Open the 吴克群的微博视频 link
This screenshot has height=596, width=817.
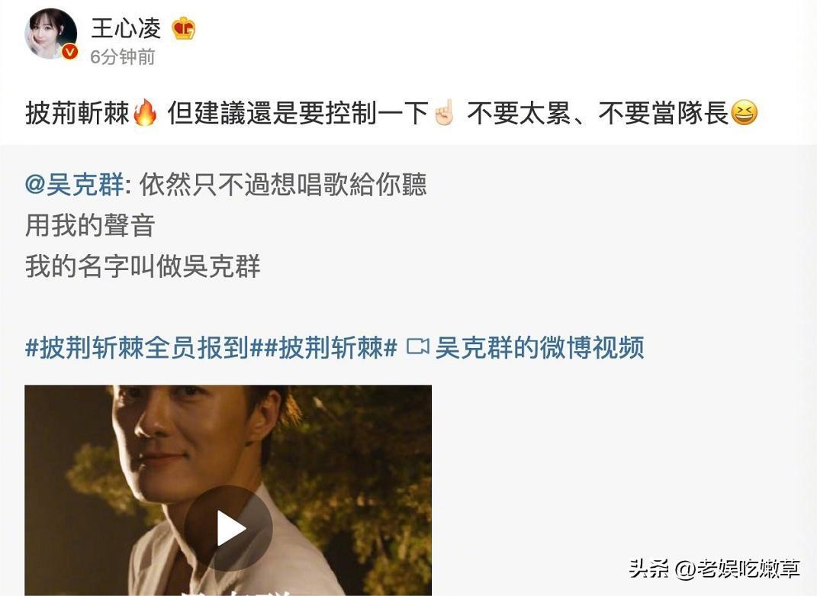(539, 348)
